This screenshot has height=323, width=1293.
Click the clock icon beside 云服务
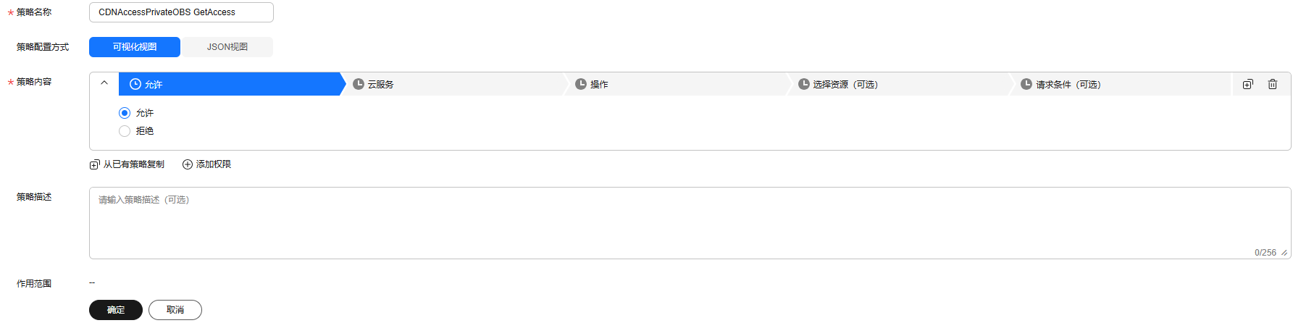tap(359, 84)
